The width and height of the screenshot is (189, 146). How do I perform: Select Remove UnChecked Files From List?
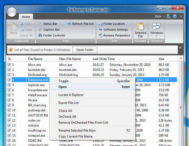pos(92,123)
